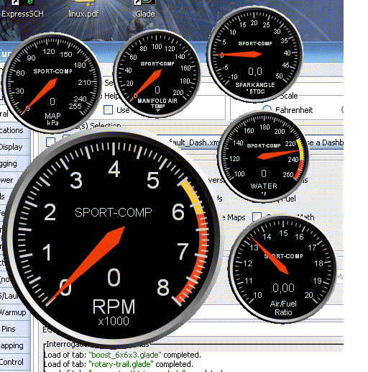Click the 0,00 readout on Air/Fuel gauge

(x=283, y=288)
